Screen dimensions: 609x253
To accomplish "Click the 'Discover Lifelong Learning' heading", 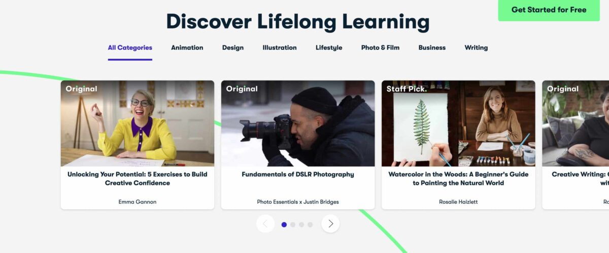I will click(x=298, y=22).
